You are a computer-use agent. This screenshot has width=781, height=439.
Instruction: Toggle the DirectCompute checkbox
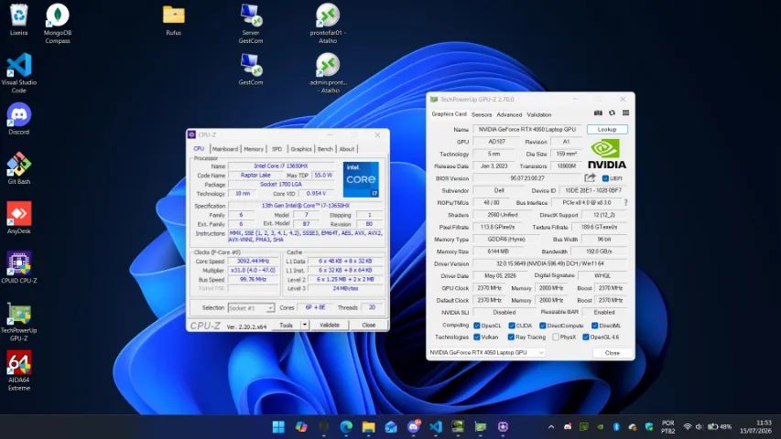point(543,326)
